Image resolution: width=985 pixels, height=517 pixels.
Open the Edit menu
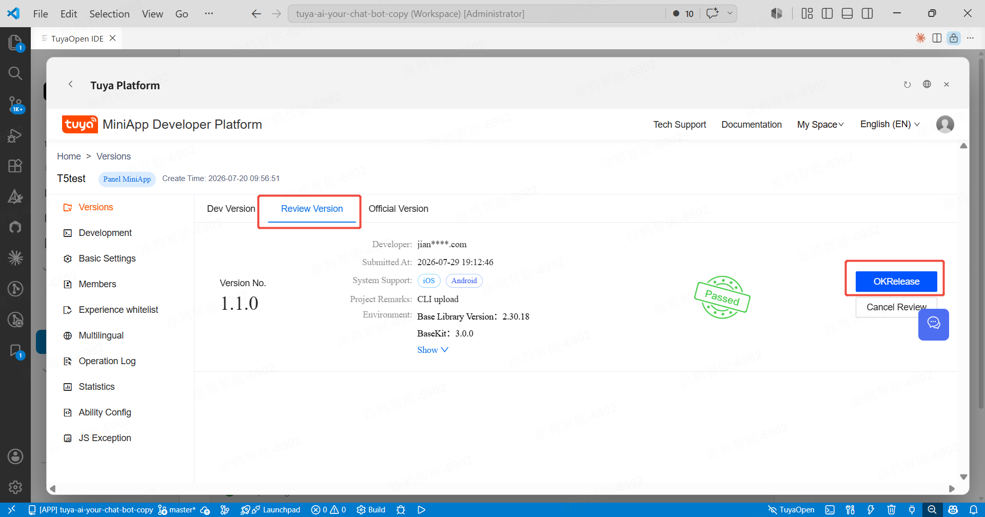(69, 14)
